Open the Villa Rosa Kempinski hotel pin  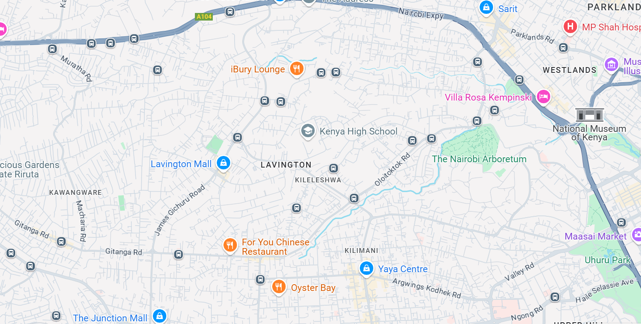pyautogui.click(x=543, y=97)
